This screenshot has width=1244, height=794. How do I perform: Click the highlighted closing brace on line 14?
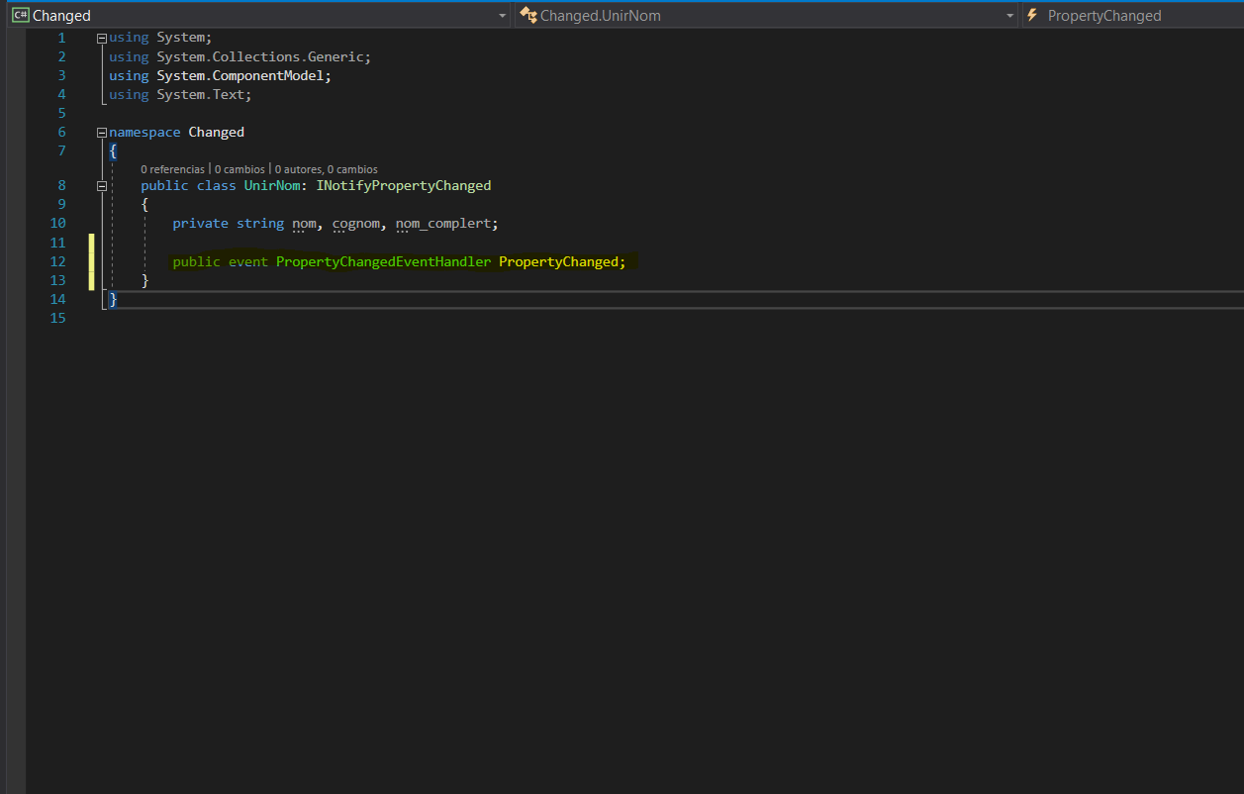coord(113,300)
